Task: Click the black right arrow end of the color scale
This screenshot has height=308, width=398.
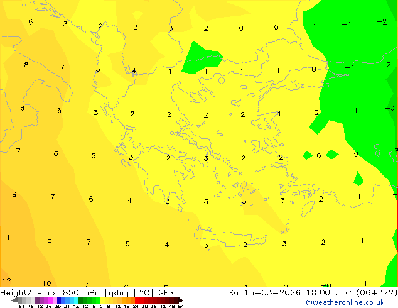Action: 181,300
